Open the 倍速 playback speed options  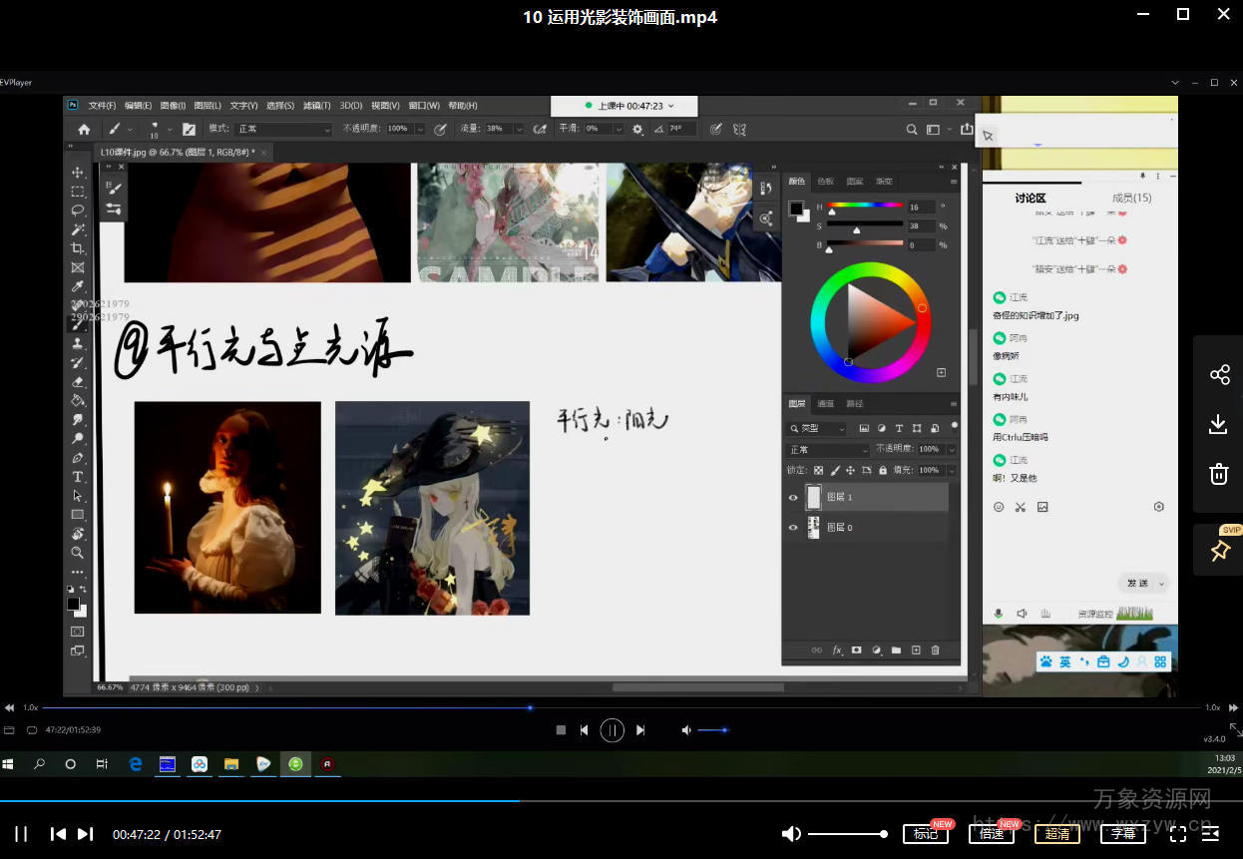pos(991,834)
